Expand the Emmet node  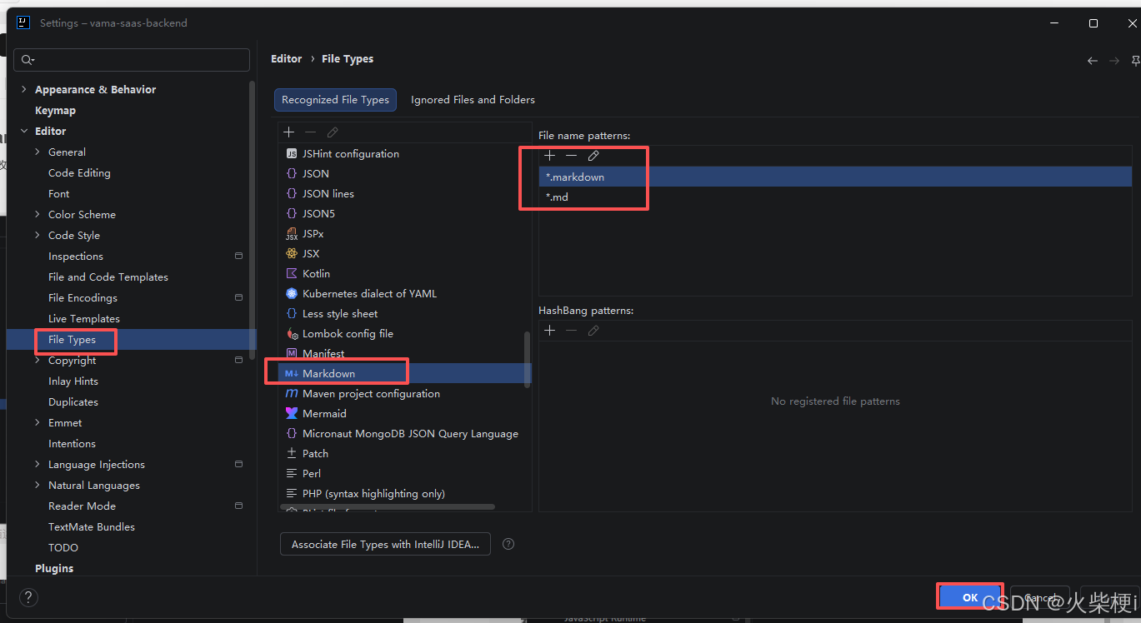[38, 423]
